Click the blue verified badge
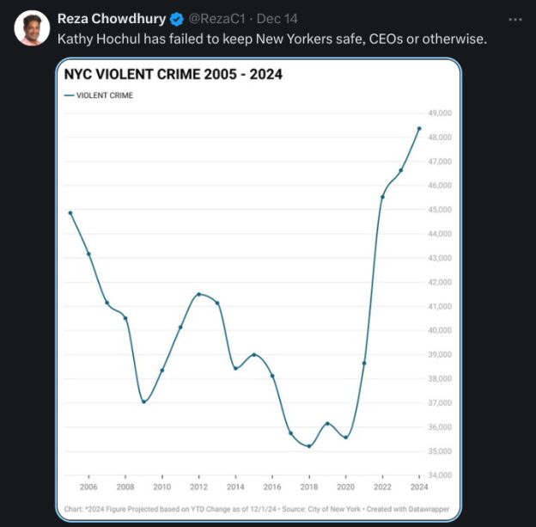The width and height of the screenshot is (536, 527). [x=177, y=18]
